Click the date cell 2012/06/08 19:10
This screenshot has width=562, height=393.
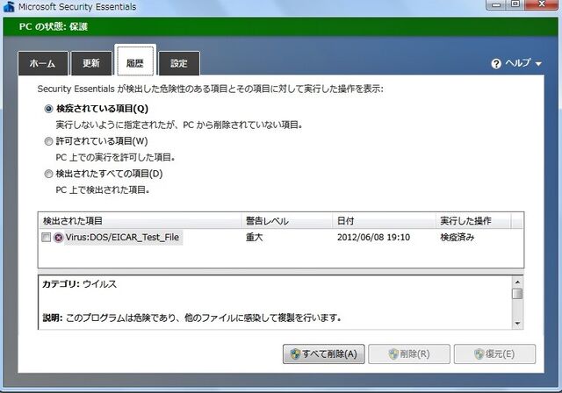[x=373, y=238]
